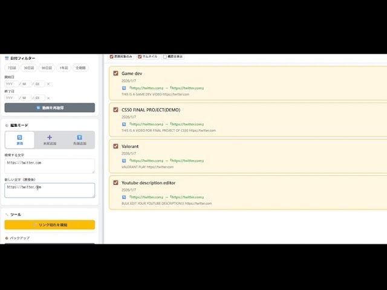This screenshot has width=387, height=290.
Task: Click the green replacement preview in CS50 card
Action: 167,124
